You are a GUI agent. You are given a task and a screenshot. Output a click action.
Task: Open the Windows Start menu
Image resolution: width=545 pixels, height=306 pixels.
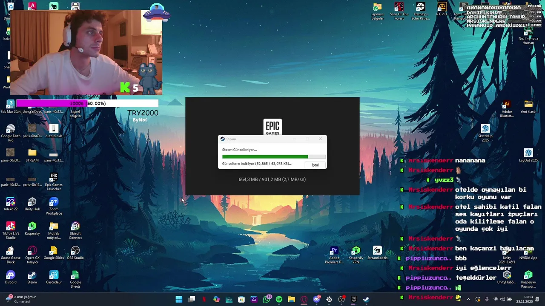[179, 299]
